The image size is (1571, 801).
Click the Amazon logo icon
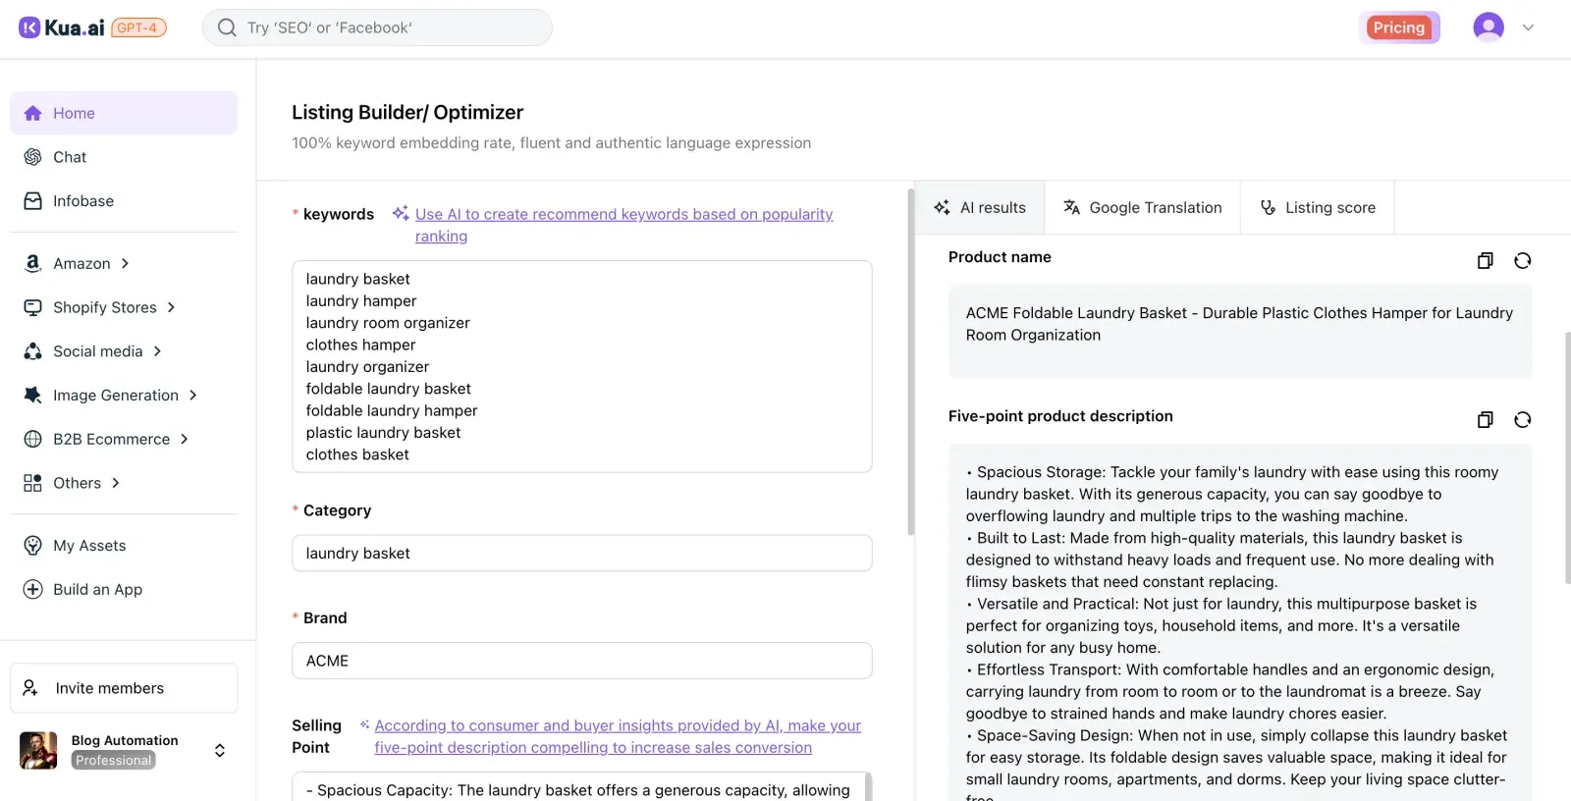tap(32, 263)
